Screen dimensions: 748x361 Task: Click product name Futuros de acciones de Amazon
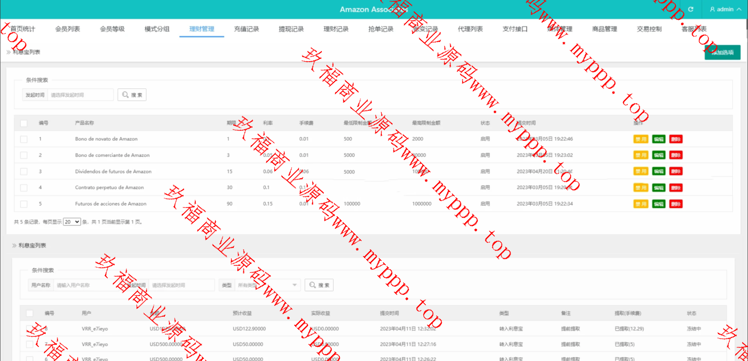tap(111, 204)
